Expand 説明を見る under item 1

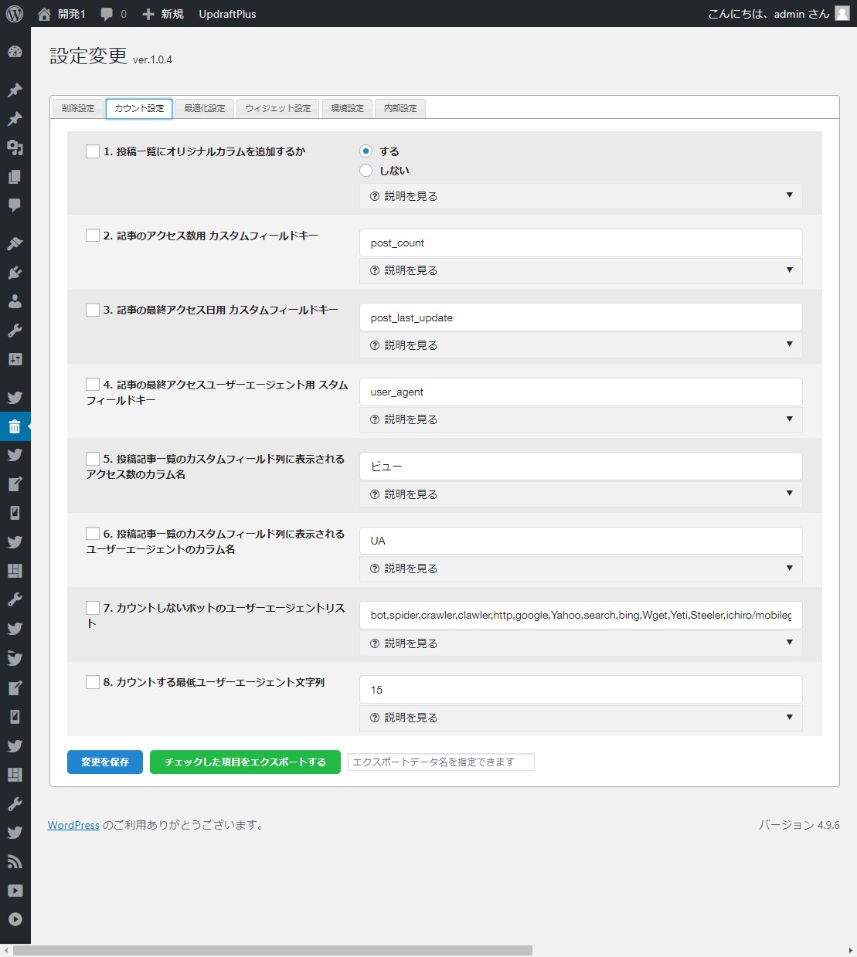coord(581,196)
